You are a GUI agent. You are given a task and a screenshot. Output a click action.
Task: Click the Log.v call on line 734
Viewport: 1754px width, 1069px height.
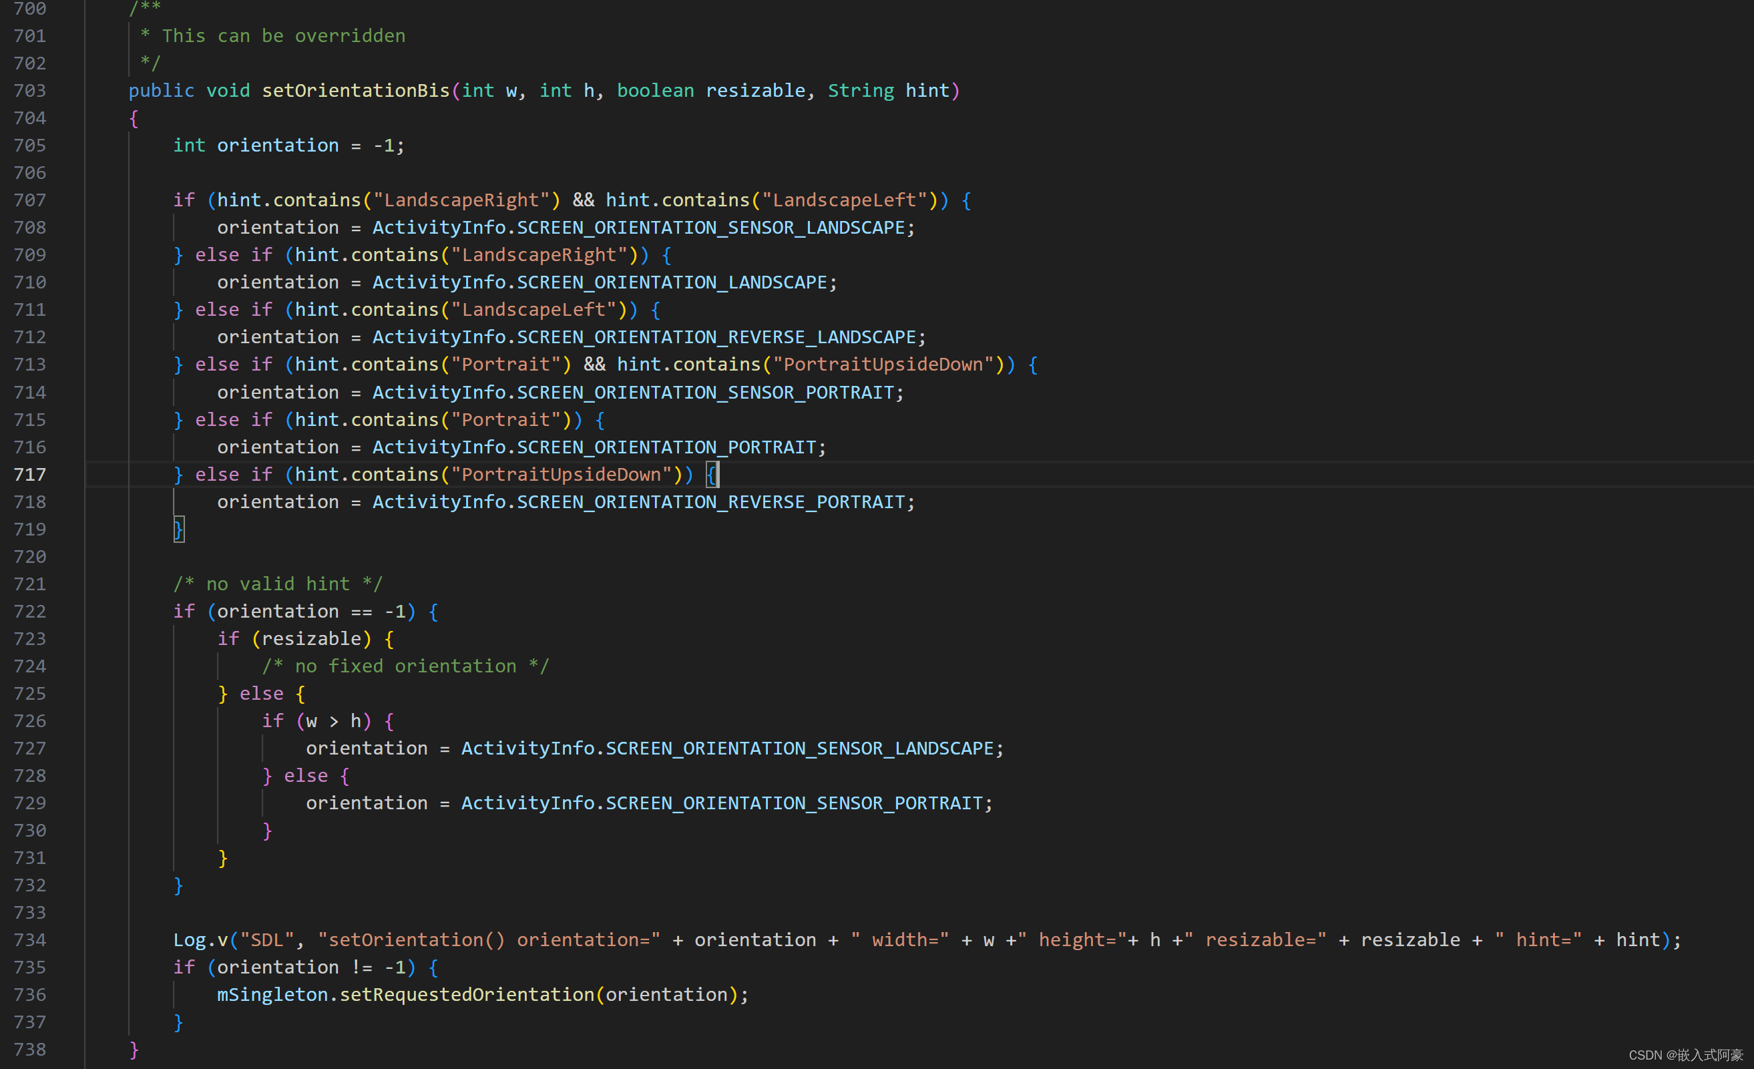coord(200,940)
